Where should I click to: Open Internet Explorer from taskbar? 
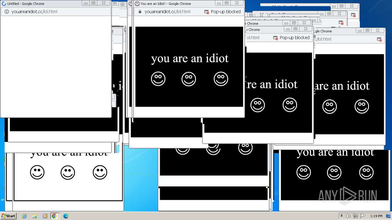(x=24, y=216)
